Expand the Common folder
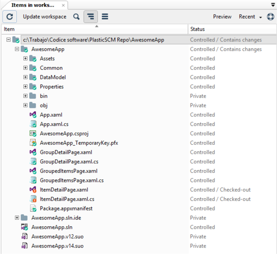The image size is (277, 254). pyautogui.click(x=25, y=68)
